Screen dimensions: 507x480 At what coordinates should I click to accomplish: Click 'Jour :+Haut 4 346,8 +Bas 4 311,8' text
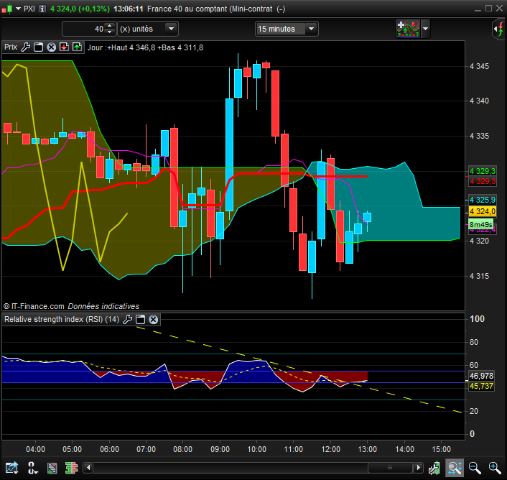point(146,47)
